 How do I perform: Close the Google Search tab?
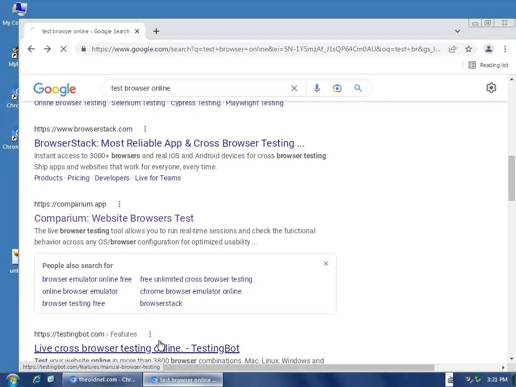coord(137,31)
